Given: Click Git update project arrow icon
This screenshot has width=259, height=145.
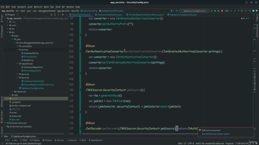Looking at the screenshot, I should click(x=231, y=11).
